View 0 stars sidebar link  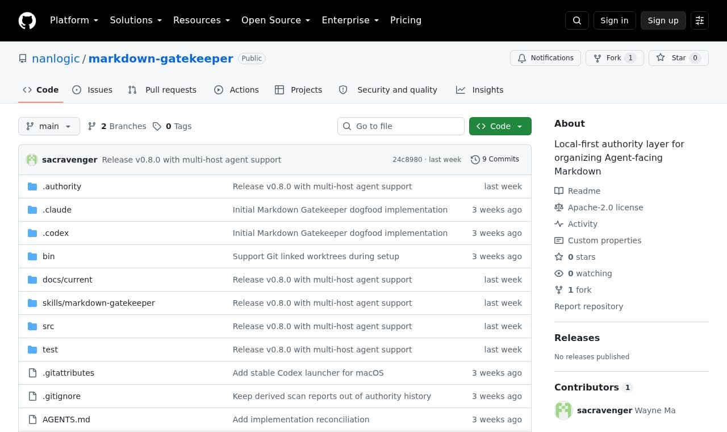pos(575,257)
